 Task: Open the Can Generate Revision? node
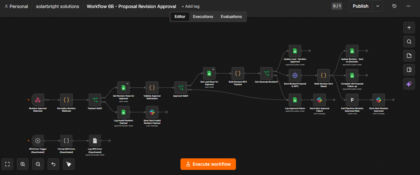point(266,74)
